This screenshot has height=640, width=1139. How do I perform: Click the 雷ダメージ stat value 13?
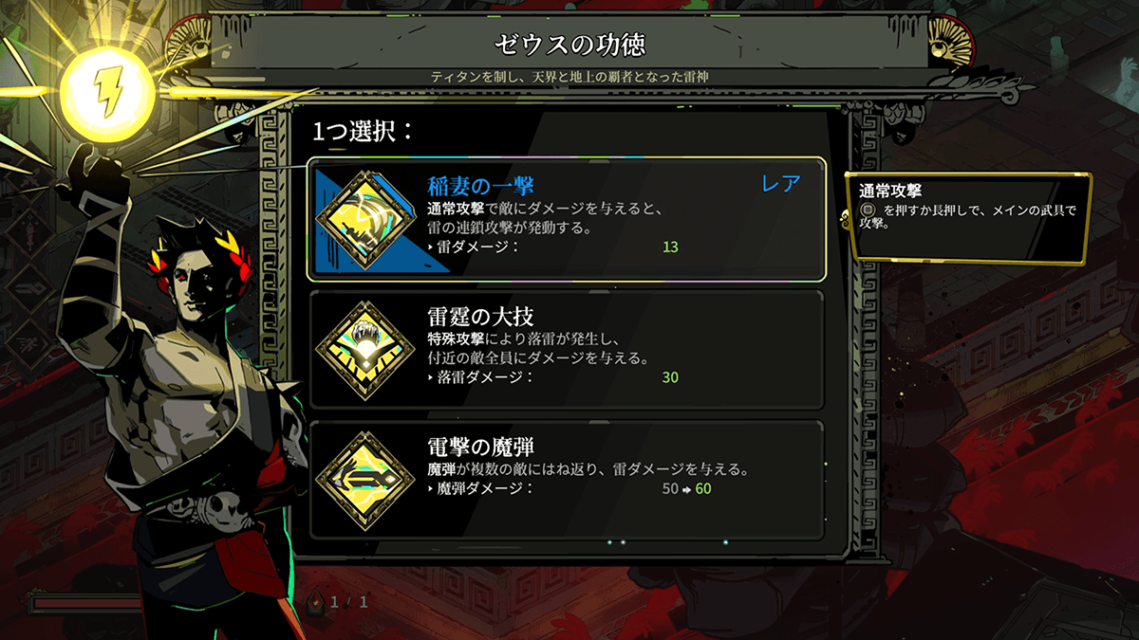pyautogui.click(x=670, y=247)
